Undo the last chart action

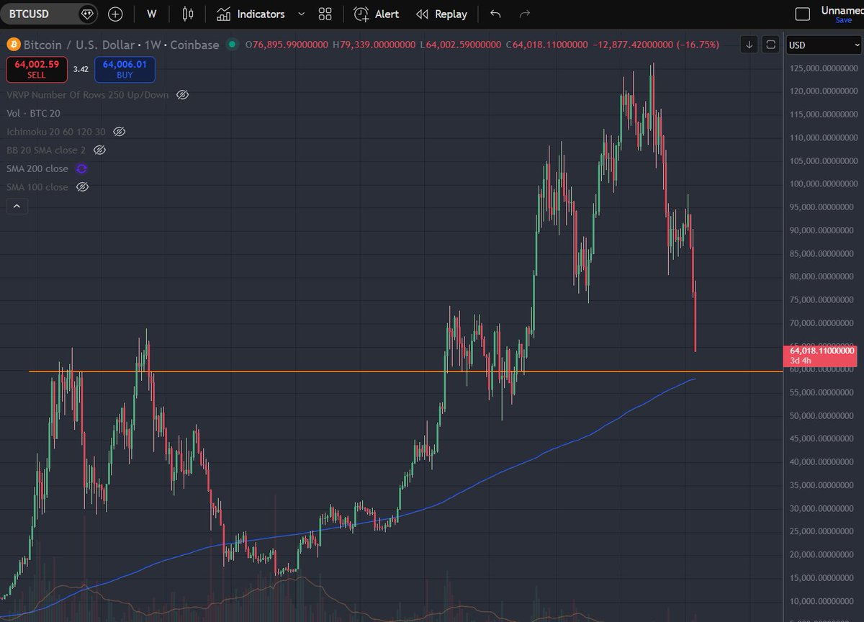(495, 14)
